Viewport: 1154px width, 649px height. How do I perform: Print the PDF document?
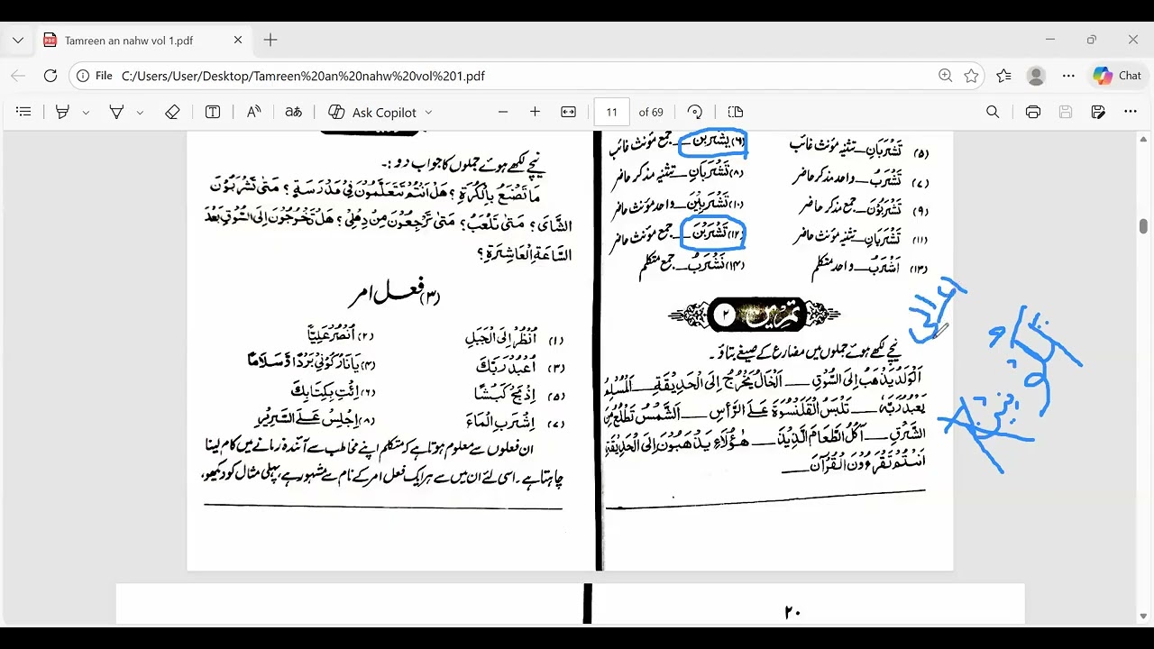click(x=1033, y=112)
